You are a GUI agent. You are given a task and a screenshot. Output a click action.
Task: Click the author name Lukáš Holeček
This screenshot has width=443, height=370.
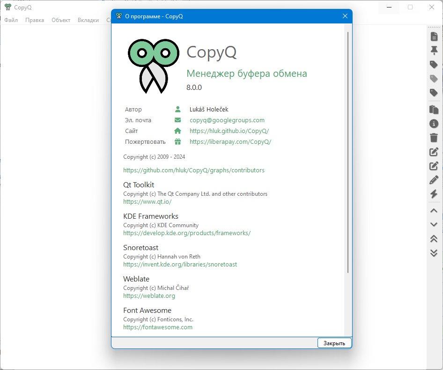tap(209, 110)
